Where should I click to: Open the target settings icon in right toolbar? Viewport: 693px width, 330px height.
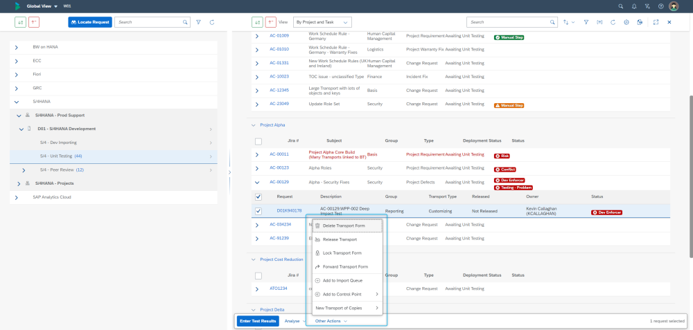coord(626,22)
